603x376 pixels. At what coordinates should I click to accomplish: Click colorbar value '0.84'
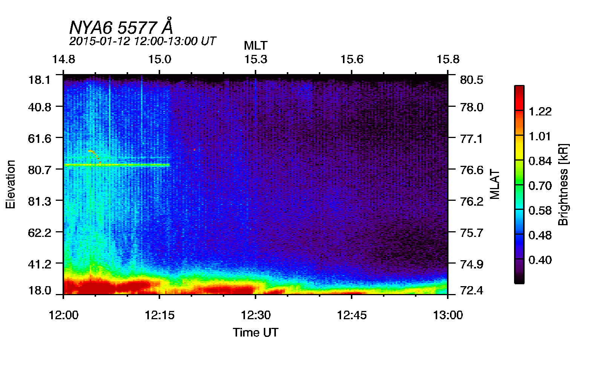point(540,161)
